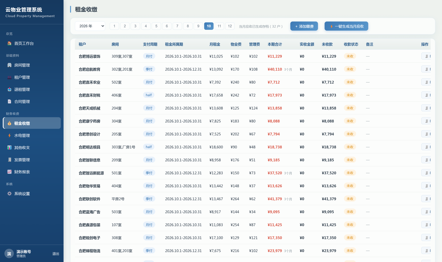The width and height of the screenshot is (442, 262).
Task: Click the receipt action icon for 合肥启航教育
Action: tap(427, 69)
